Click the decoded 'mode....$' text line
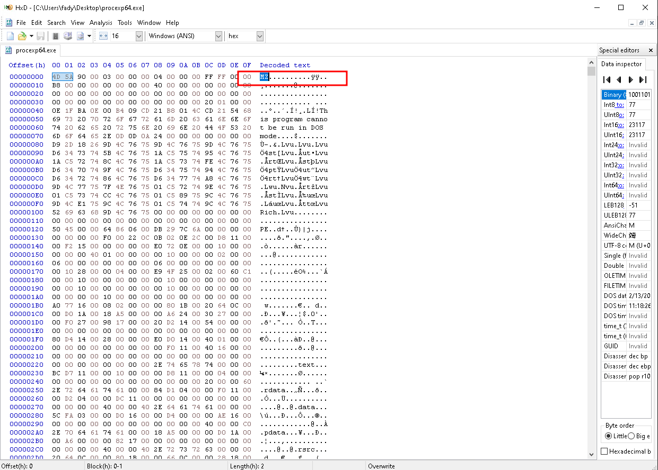The height and width of the screenshot is (470, 658). pos(294,136)
